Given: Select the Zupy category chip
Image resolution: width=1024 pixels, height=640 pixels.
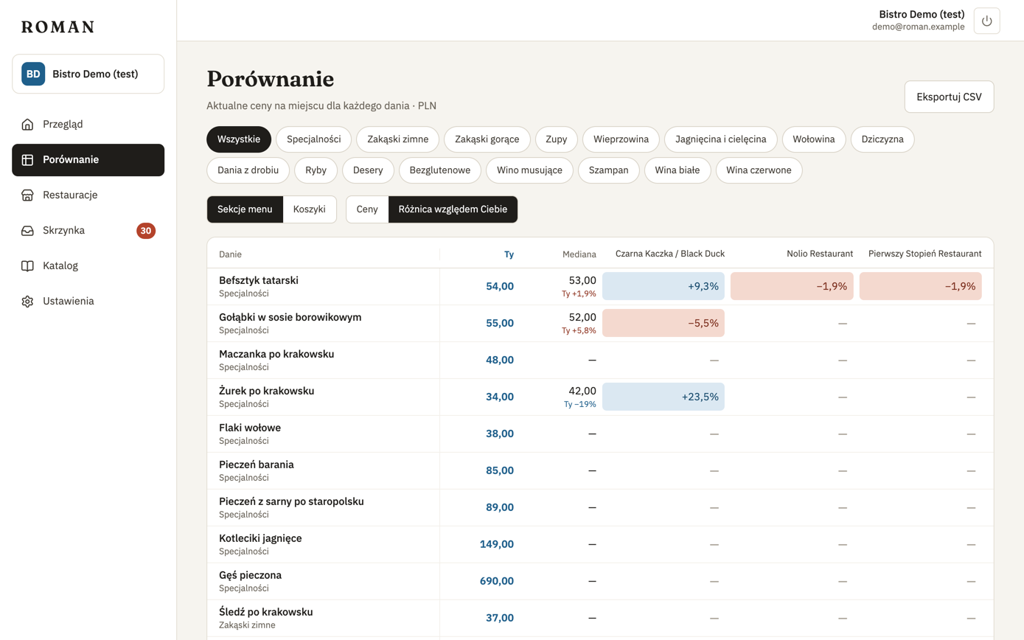Looking at the screenshot, I should point(557,139).
